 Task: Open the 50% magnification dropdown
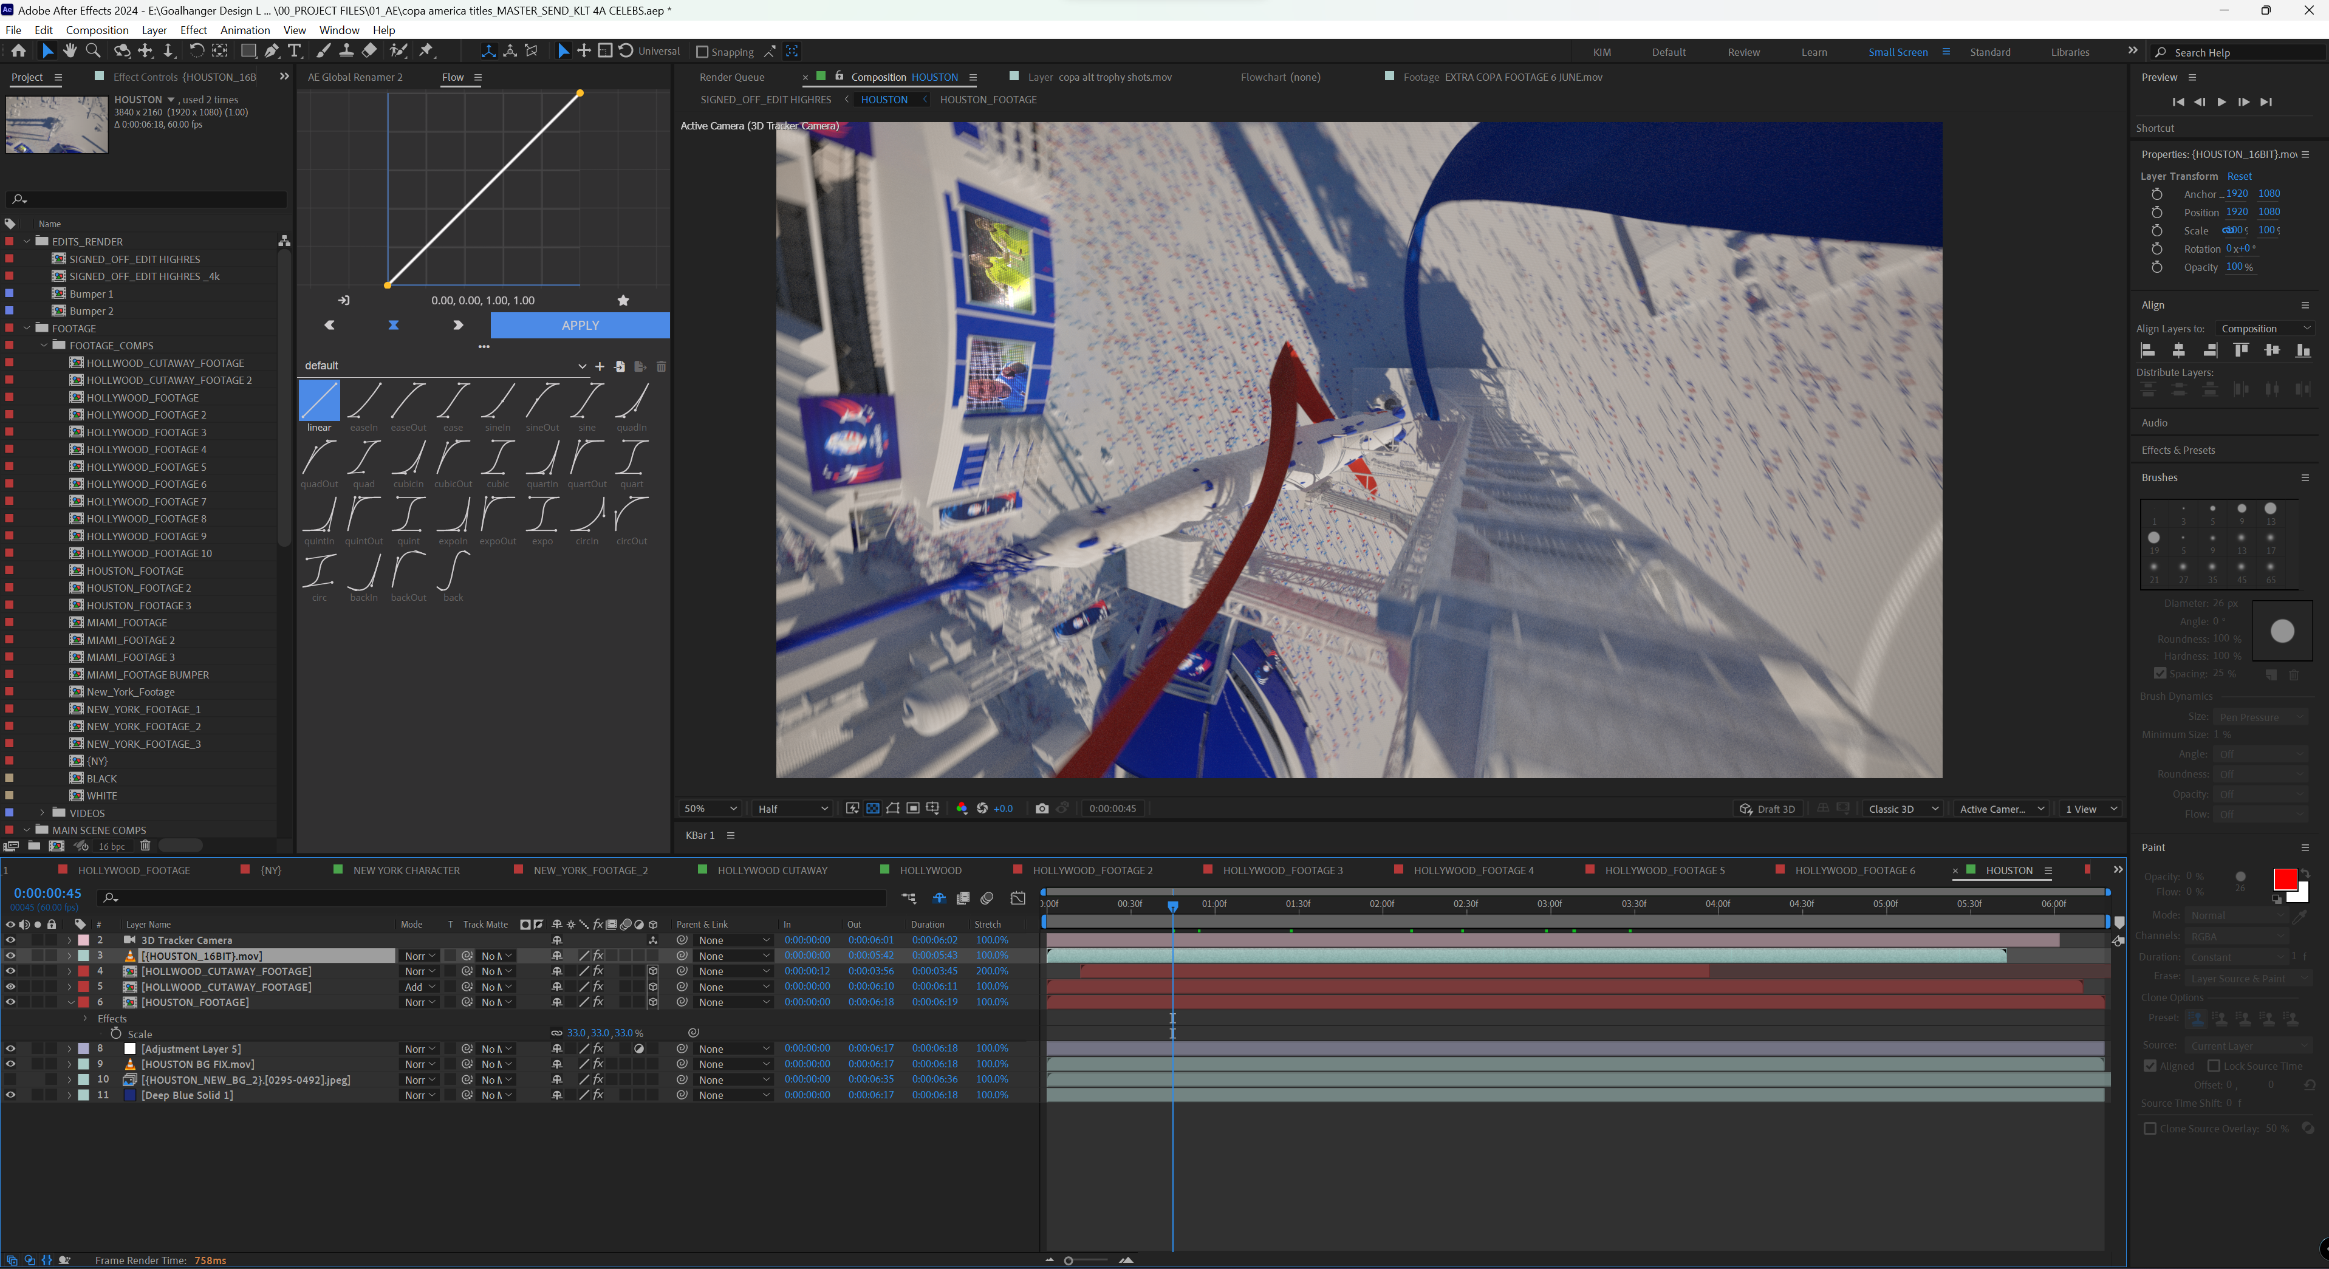point(711,808)
